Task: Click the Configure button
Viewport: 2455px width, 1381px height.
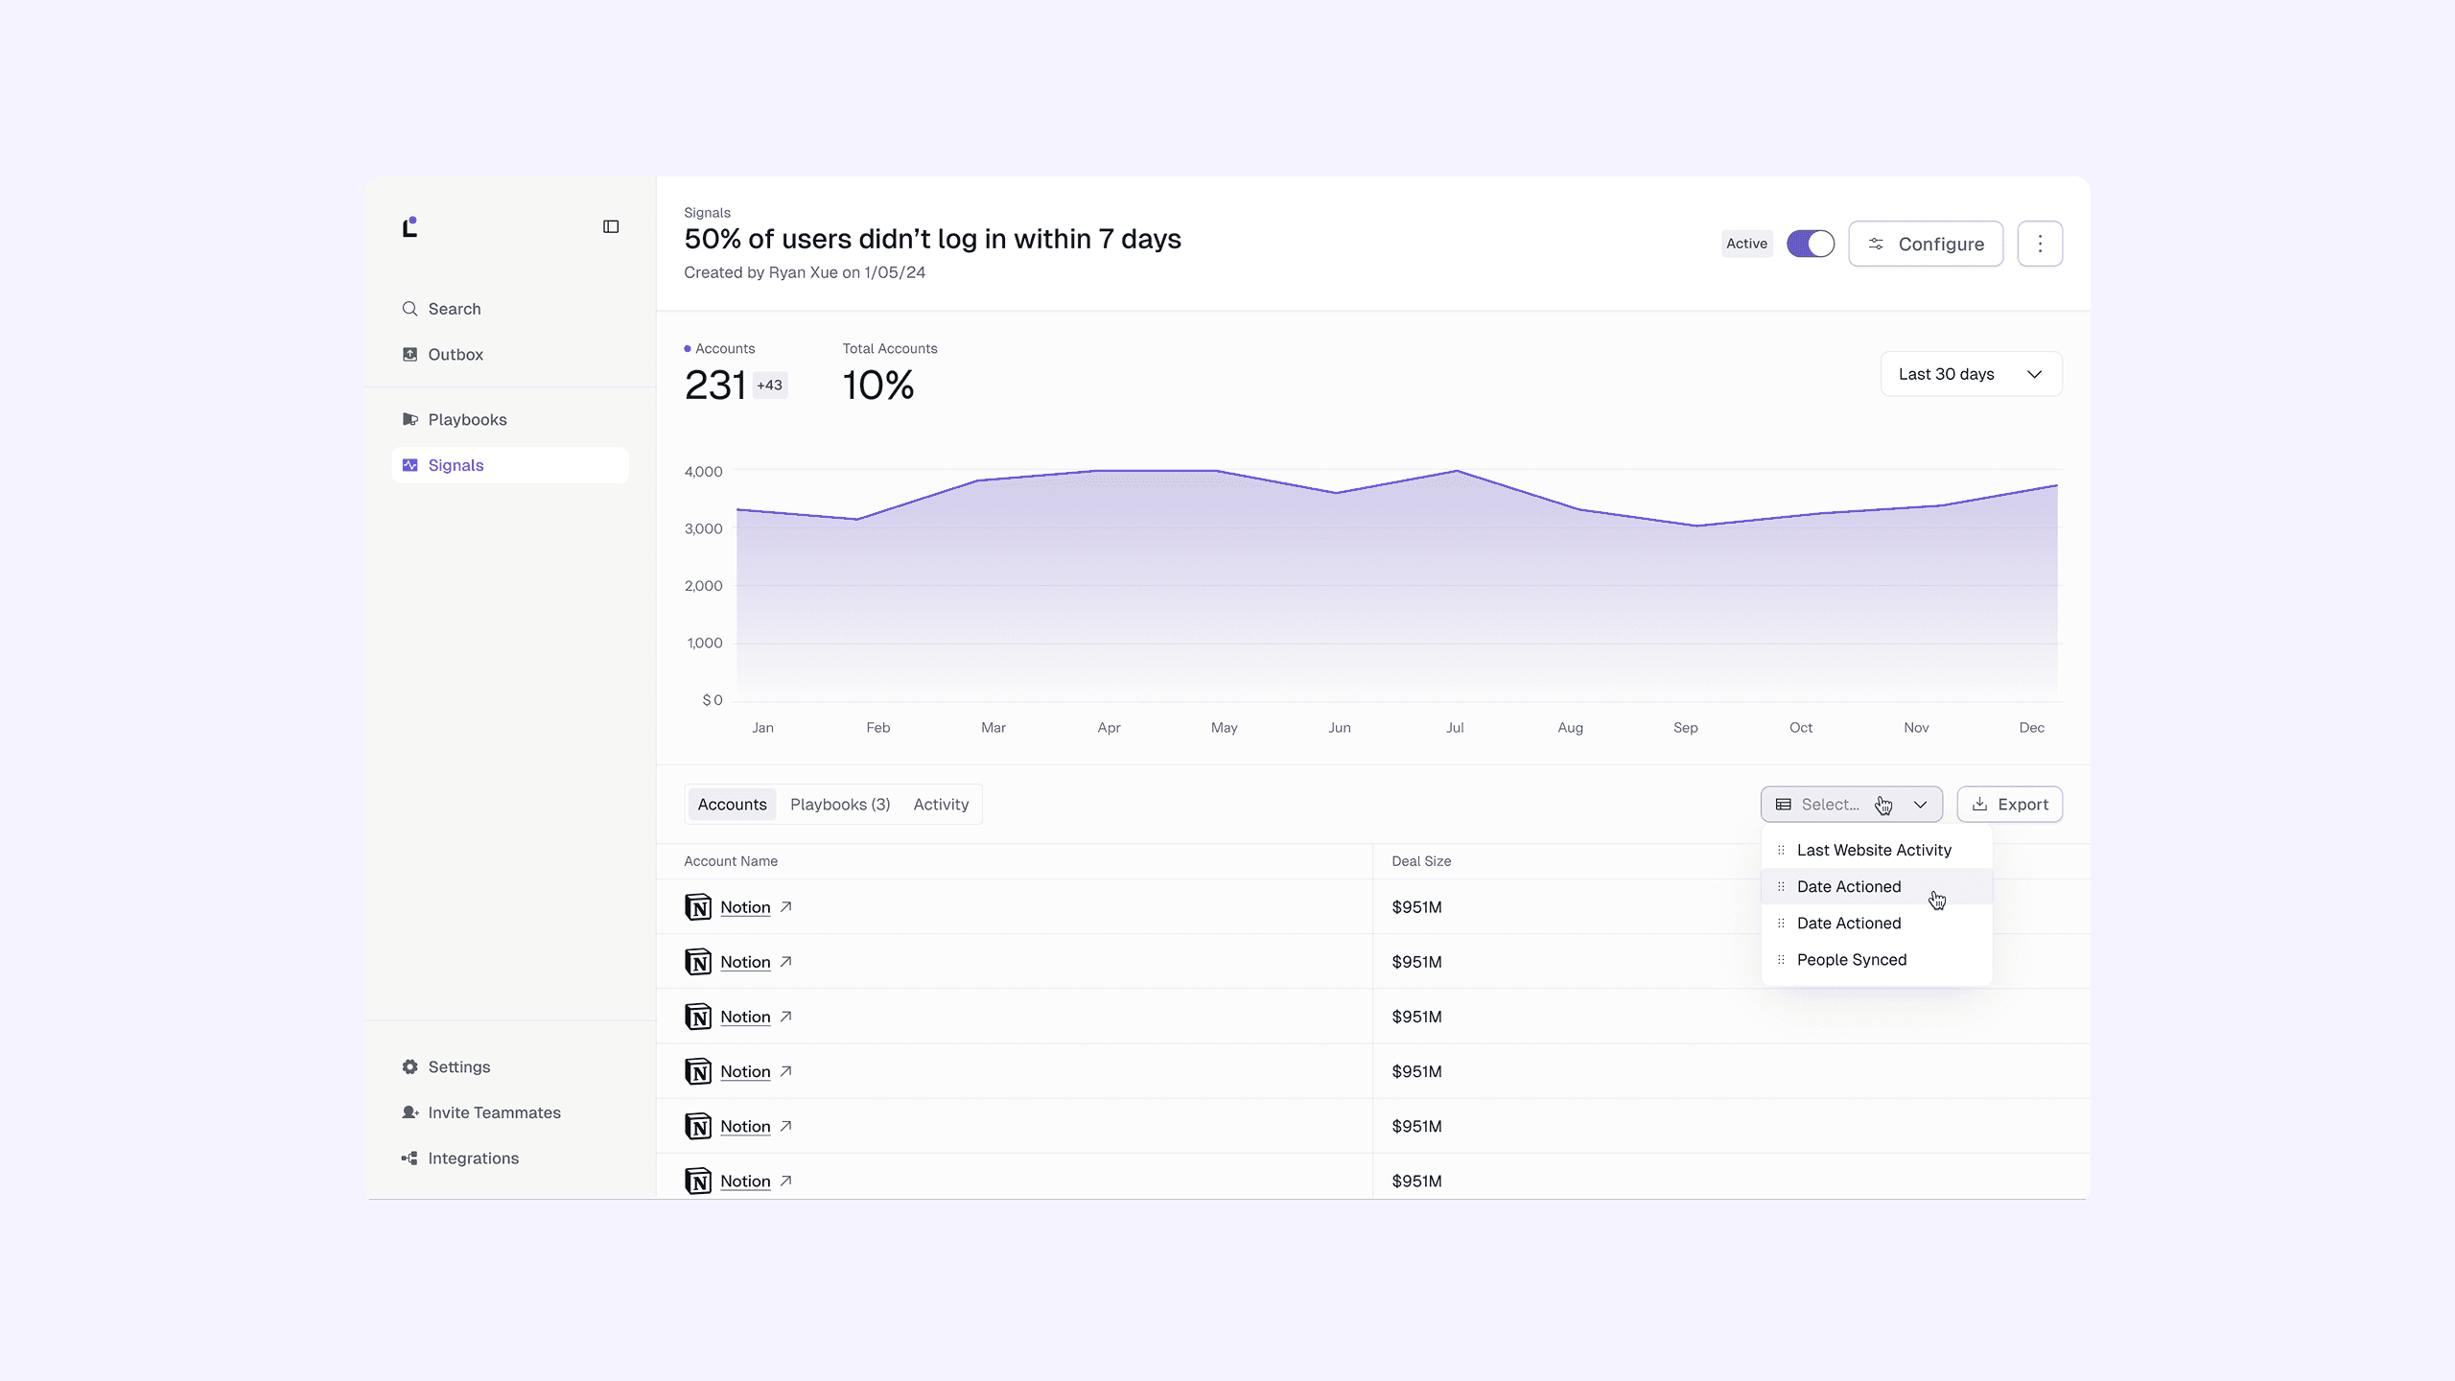Action: point(1925,244)
